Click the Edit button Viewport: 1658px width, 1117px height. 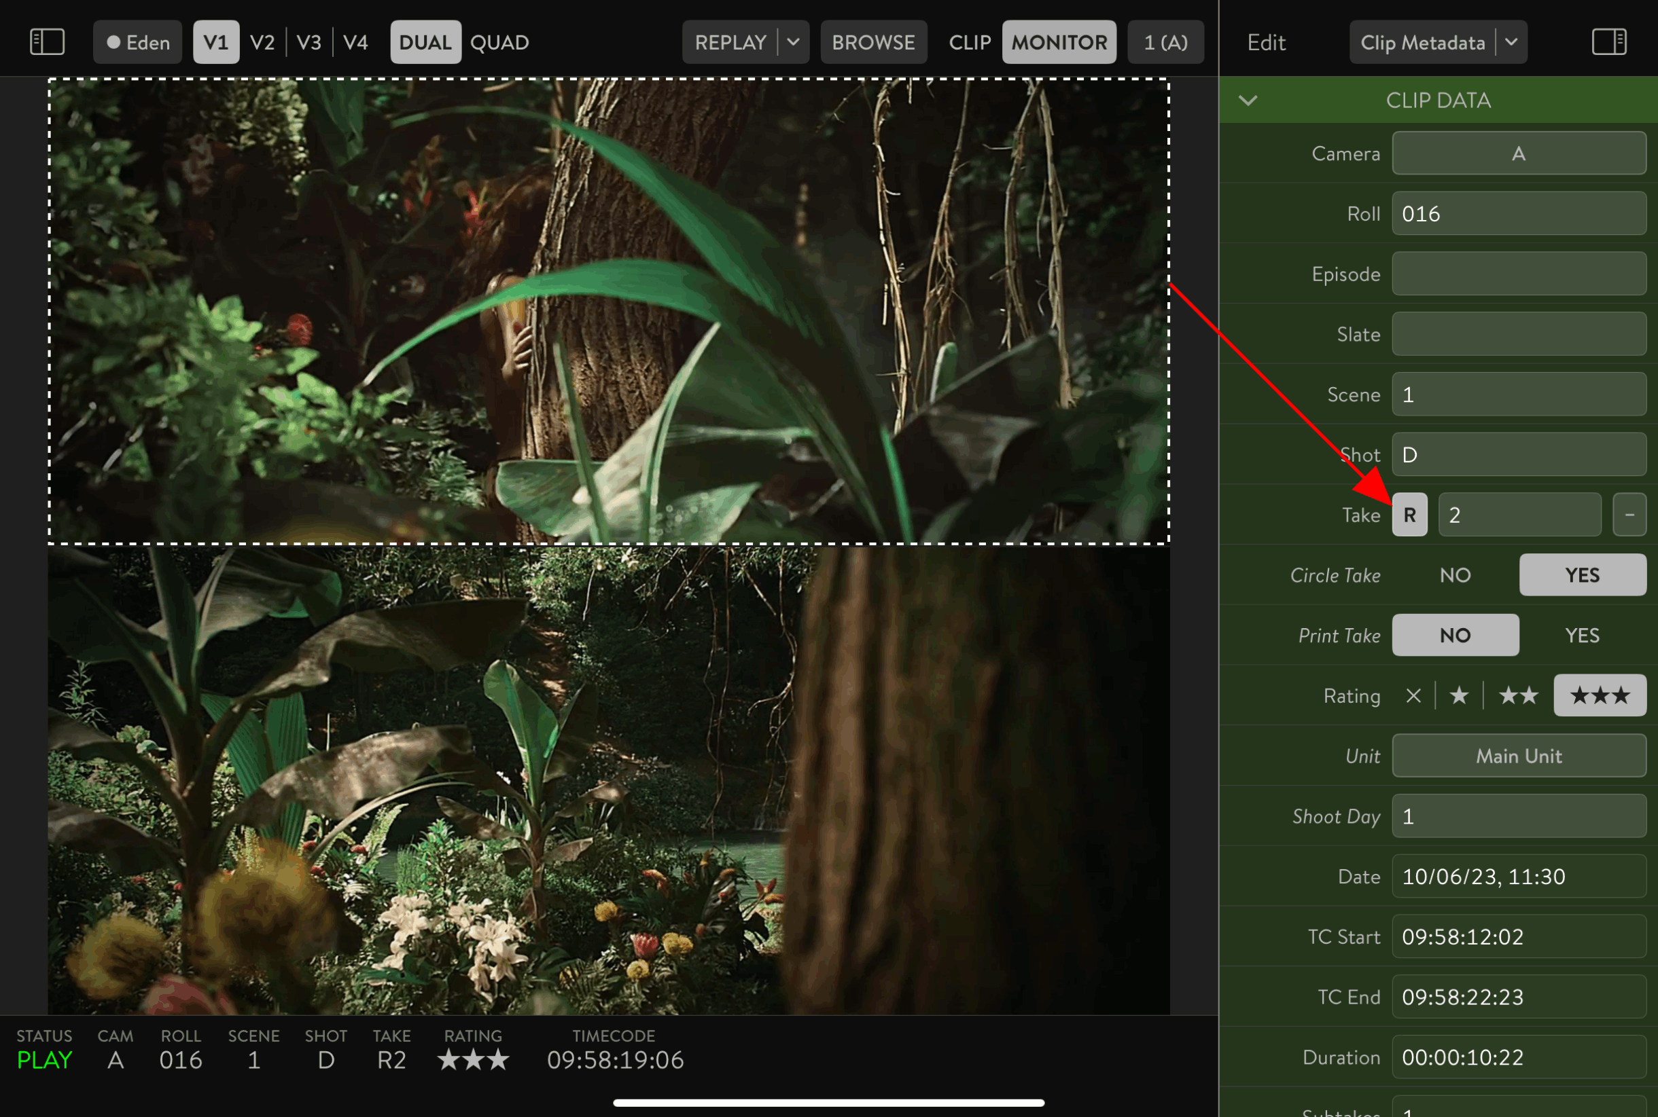coord(1266,42)
